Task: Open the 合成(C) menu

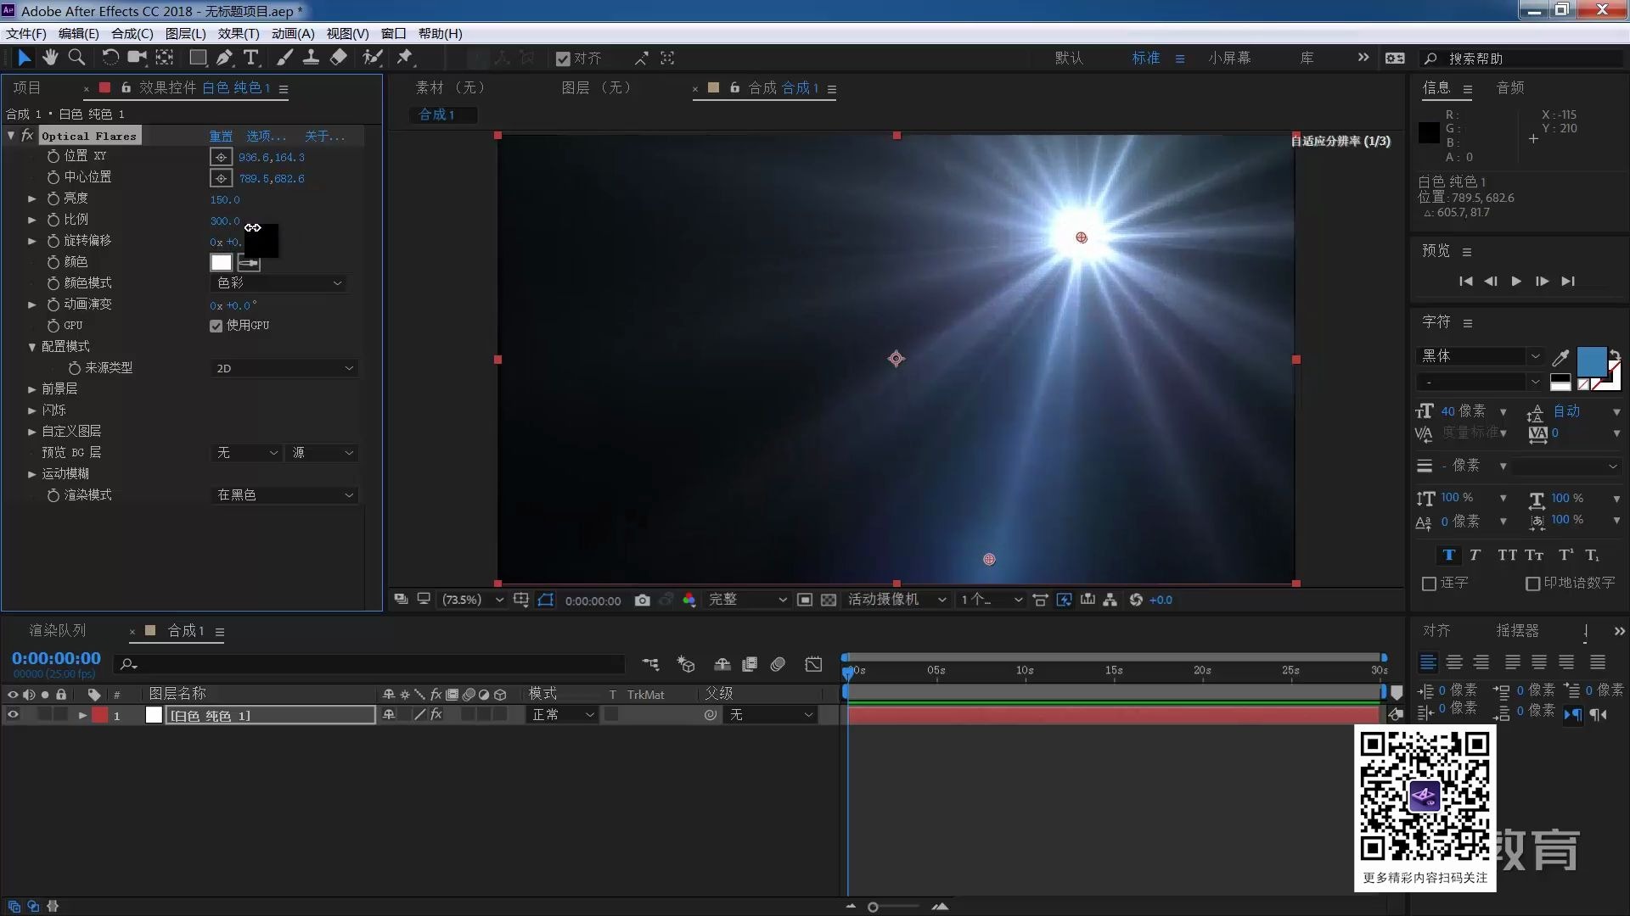Action: (132, 34)
